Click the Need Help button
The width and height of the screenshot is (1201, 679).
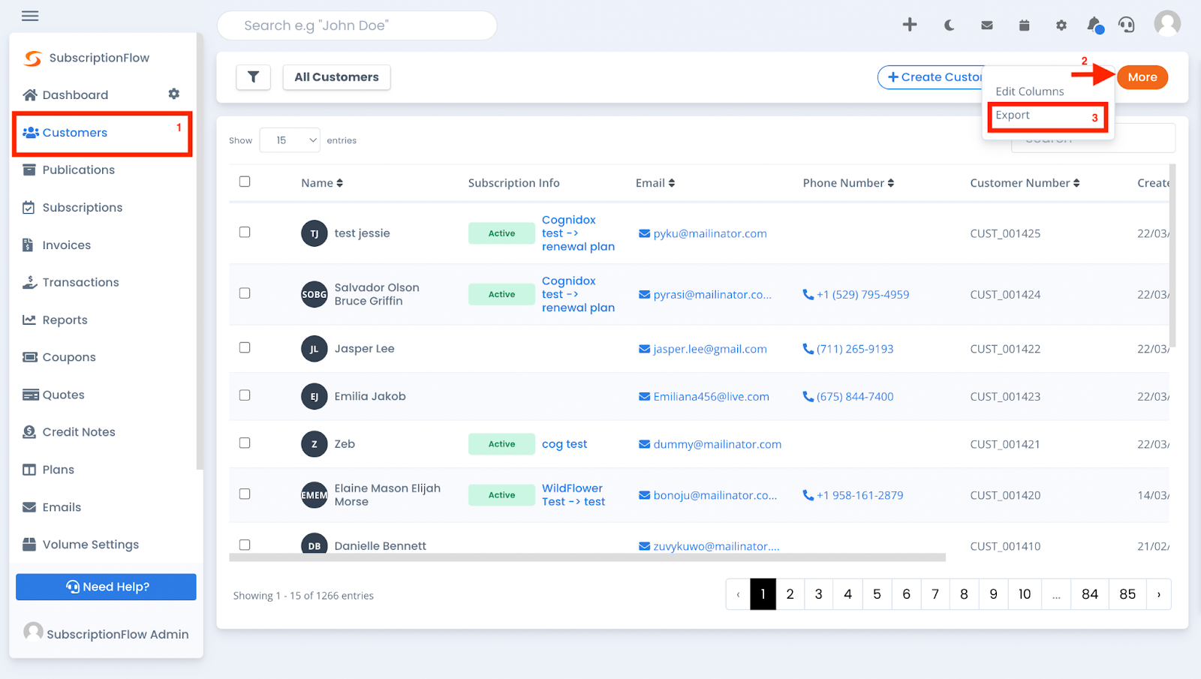[105, 587]
